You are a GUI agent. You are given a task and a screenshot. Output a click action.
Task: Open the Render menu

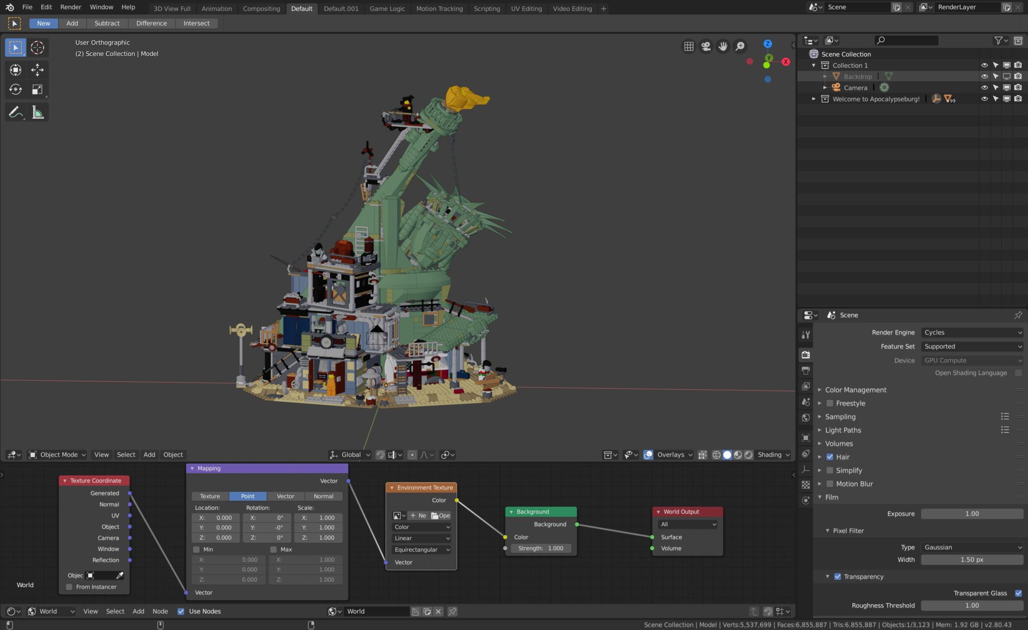[x=70, y=7]
